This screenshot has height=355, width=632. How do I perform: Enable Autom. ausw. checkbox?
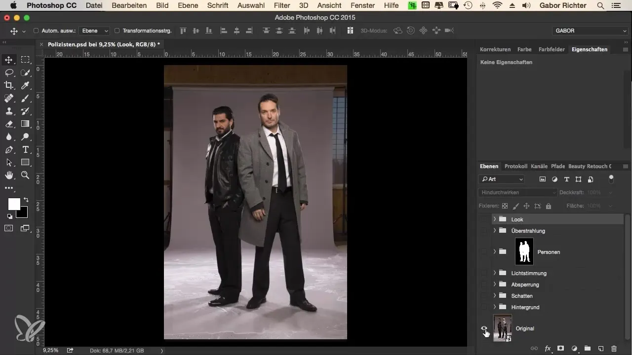point(36,31)
